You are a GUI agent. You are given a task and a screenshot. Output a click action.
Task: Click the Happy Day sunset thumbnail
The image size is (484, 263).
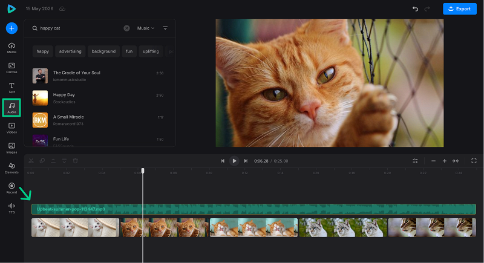[x=40, y=98]
